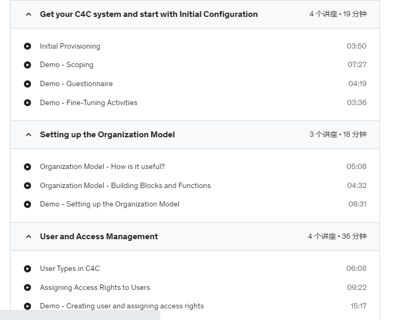Click Setting up the Organization Model header title

pyautogui.click(x=107, y=135)
